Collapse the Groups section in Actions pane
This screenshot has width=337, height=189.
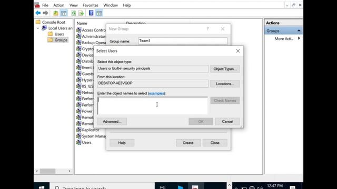point(299,31)
